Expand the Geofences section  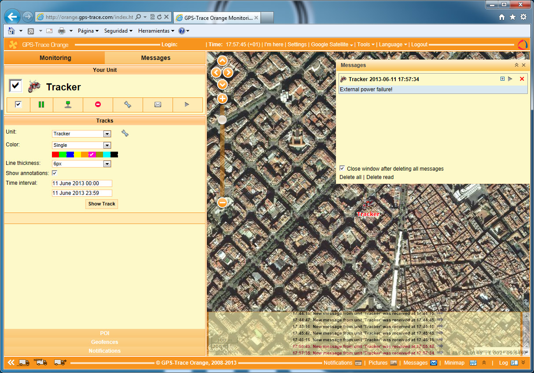click(105, 342)
